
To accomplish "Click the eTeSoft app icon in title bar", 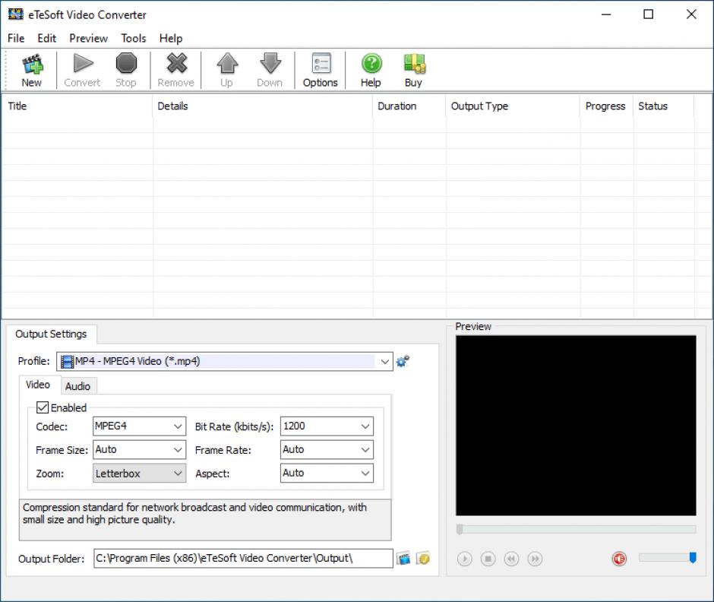I will 15,14.
